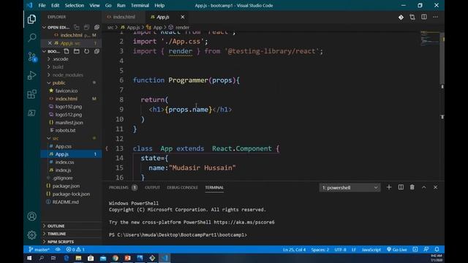Click the notifications bell in status bar
Image resolution: width=468 pixels, height=263 pixels.
[x=437, y=249]
